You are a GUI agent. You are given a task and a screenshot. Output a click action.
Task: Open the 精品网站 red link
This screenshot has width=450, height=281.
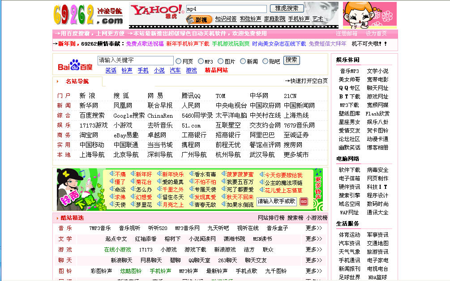point(216,70)
